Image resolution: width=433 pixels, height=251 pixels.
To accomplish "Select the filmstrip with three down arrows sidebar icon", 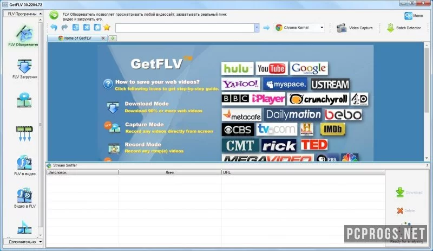I will tap(24, 133).
